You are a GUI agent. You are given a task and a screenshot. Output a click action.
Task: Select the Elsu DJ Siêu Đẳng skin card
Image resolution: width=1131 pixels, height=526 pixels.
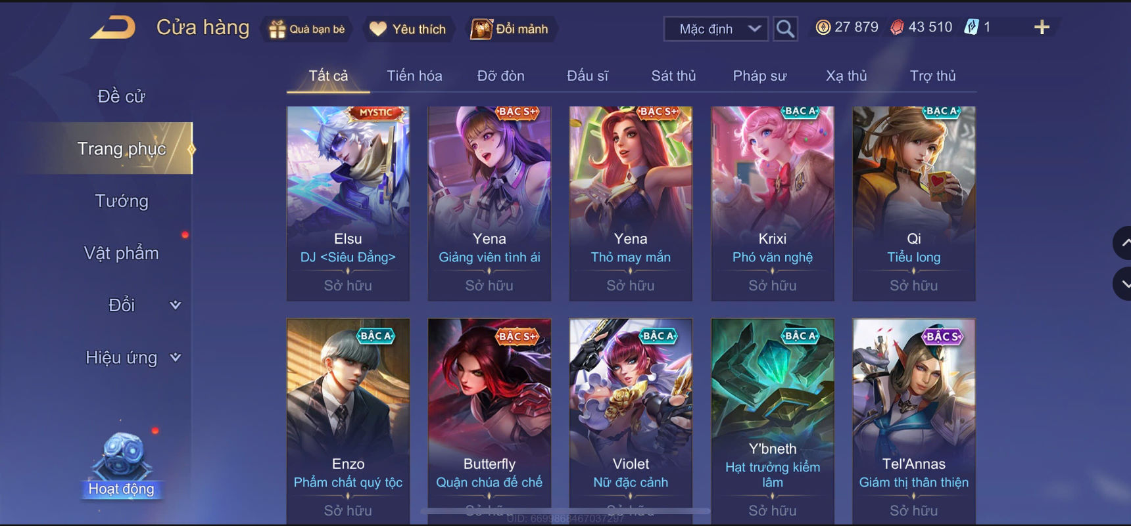coord(348,204)
